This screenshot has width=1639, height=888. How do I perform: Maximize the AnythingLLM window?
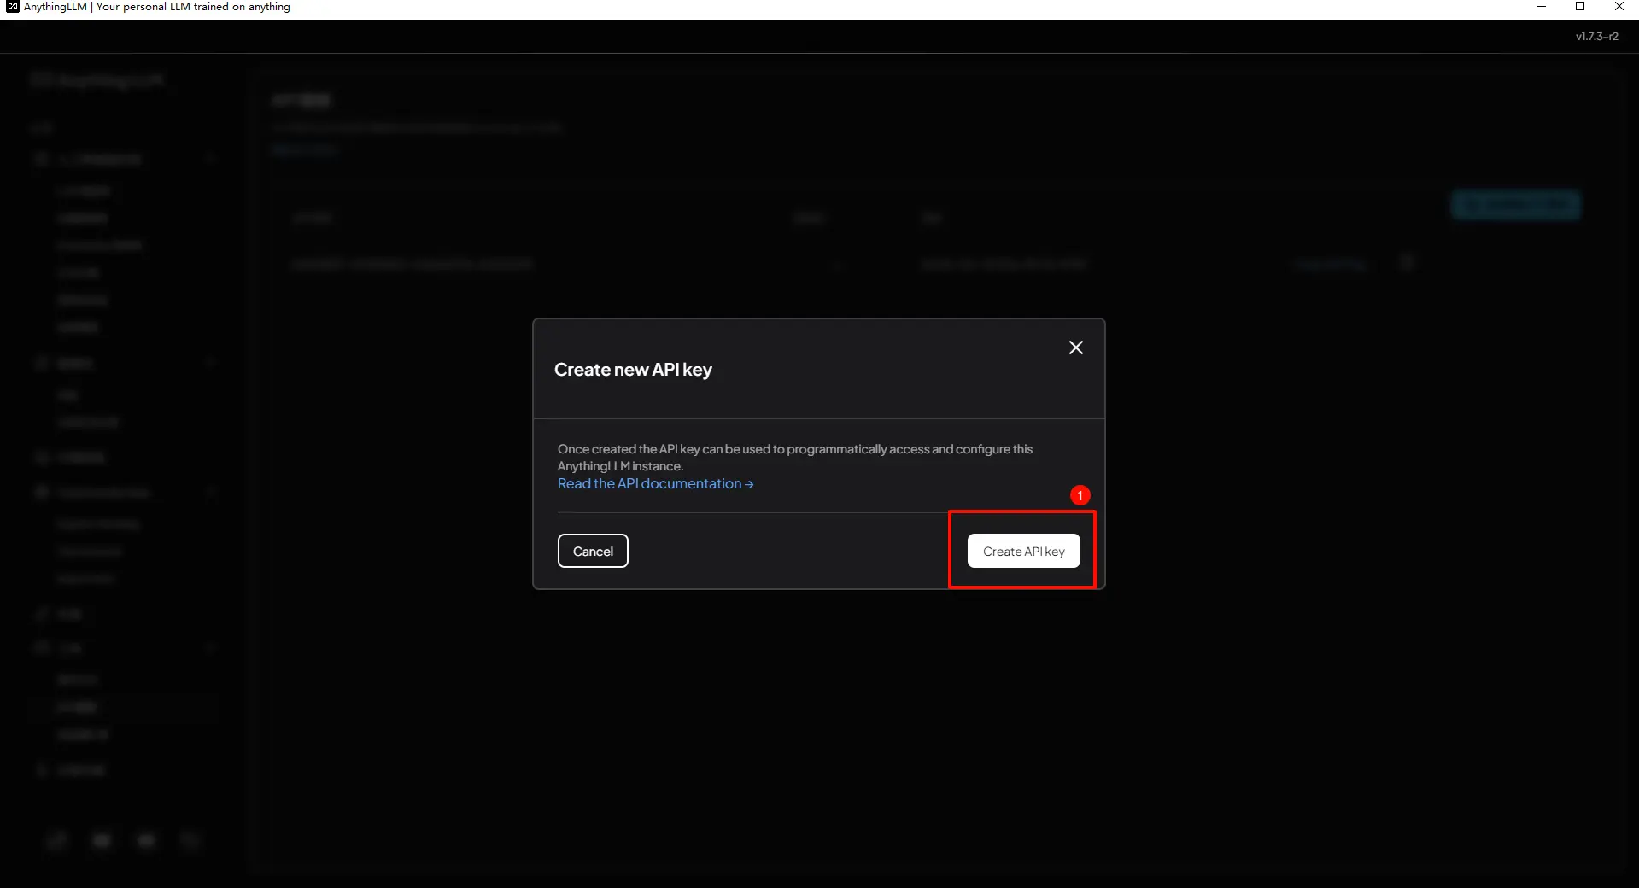tap(1580, 7)
